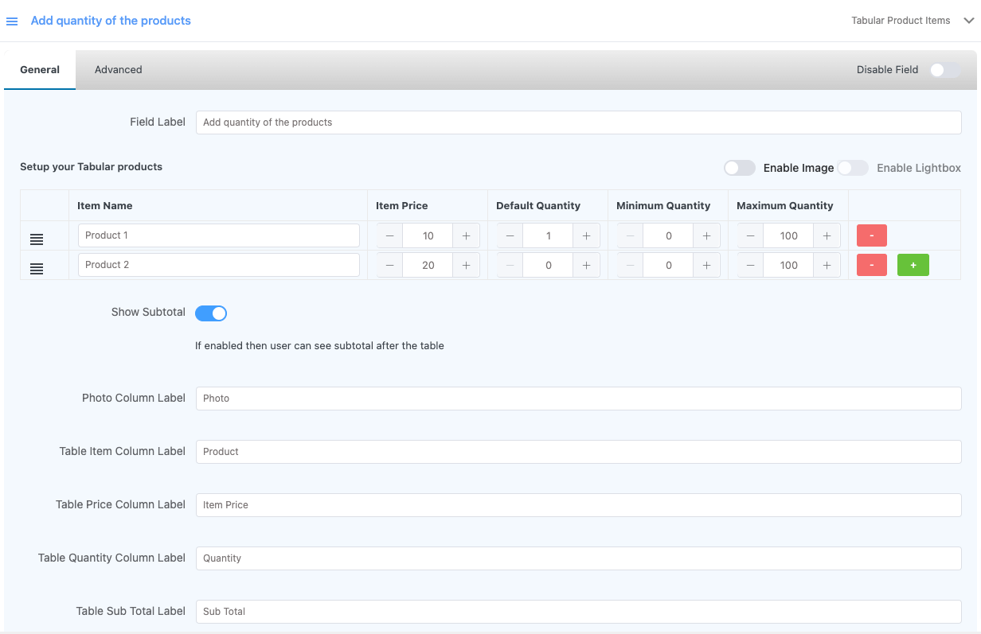Viewport: 981px width, 634px height.
Task: Click Product 1 maximum quantity value field
Action: pyautogui.click(x=788, y=235)
